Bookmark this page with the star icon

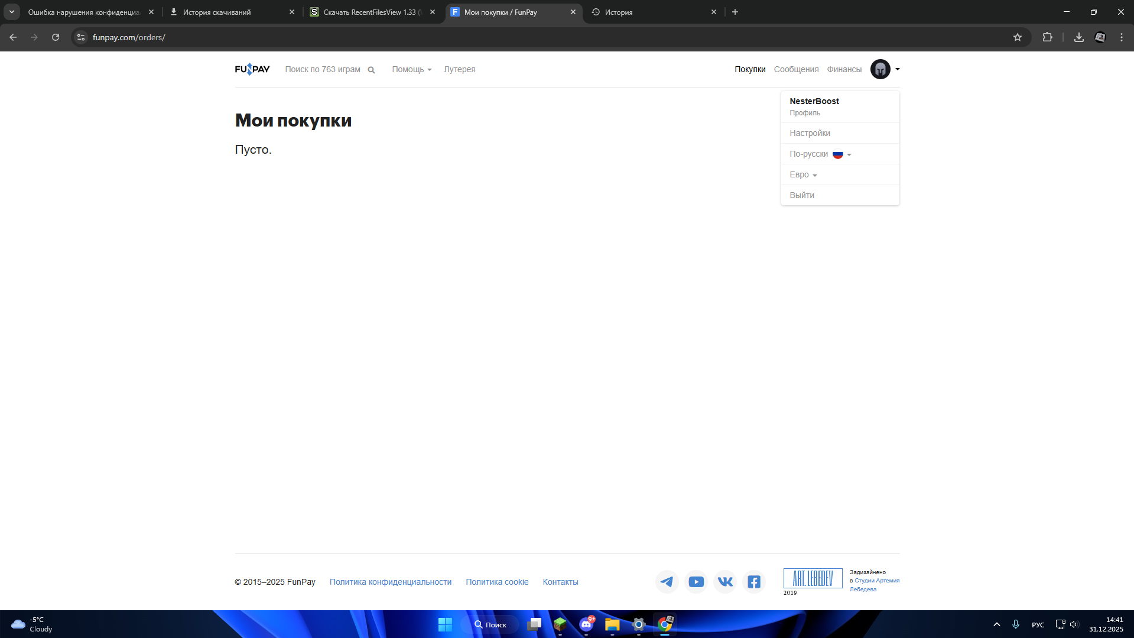coord(1018,37)
